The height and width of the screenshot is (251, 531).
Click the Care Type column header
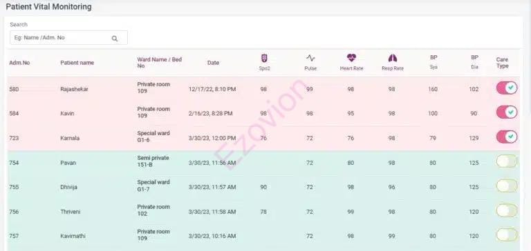[502, 63]
